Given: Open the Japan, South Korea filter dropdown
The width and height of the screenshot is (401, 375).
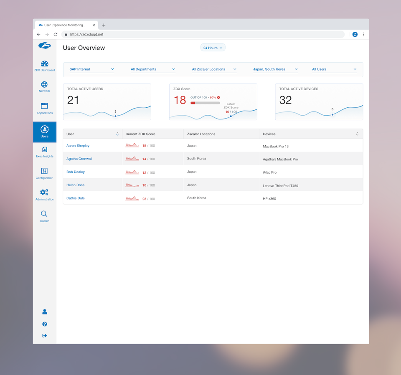Looking at the screenshot, I should coord(275,69).
